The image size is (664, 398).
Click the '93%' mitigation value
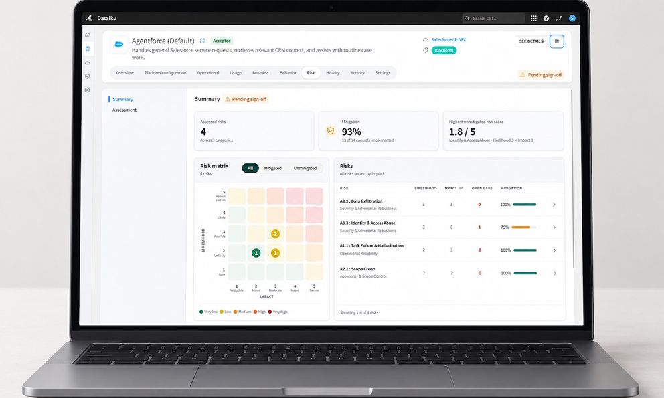coord(351,132)
